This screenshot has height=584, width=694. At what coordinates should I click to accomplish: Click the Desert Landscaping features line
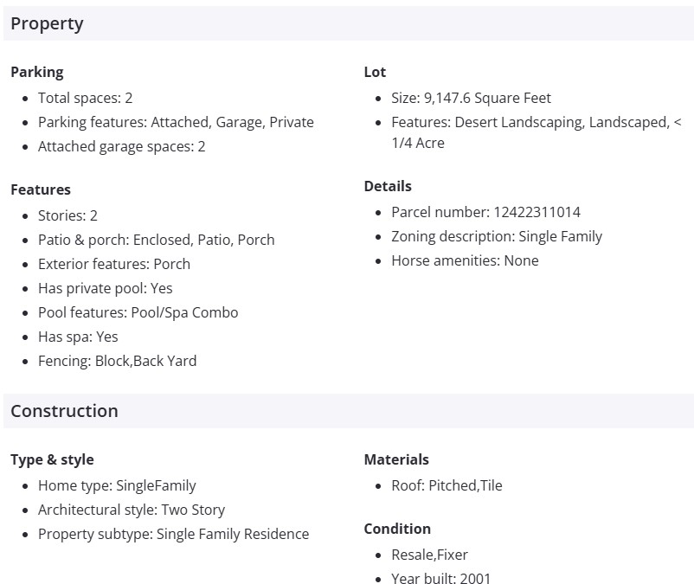[536, 122]
